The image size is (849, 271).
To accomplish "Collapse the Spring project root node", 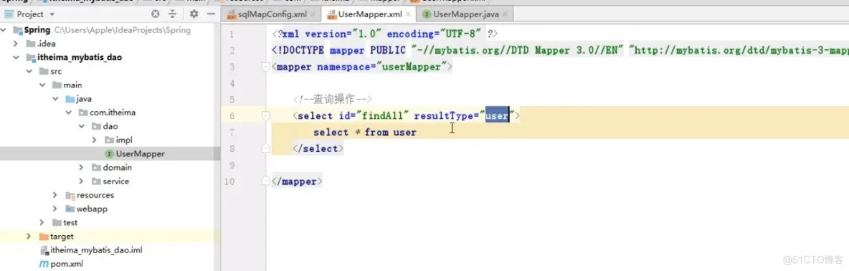I will coord(4,29).
